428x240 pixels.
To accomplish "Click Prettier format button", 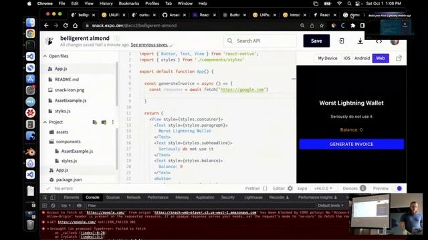I will click(256, 188).
